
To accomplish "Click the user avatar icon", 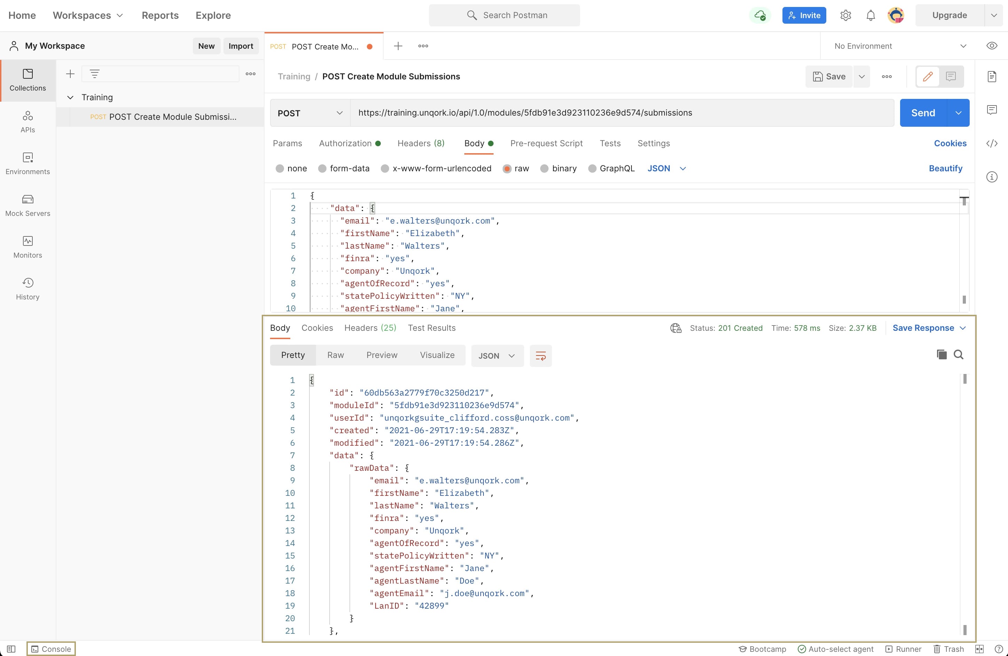I will coord(896,15).
